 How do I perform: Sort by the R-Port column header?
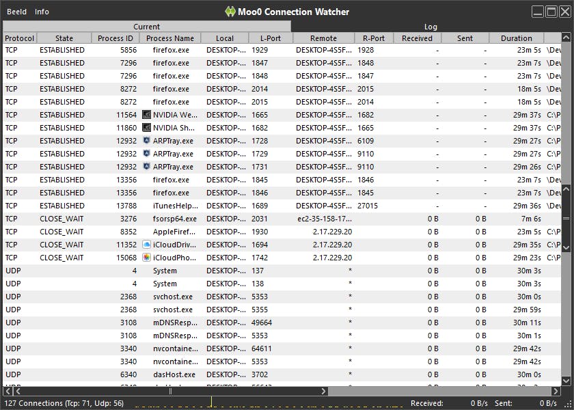(x=374, y=38)
